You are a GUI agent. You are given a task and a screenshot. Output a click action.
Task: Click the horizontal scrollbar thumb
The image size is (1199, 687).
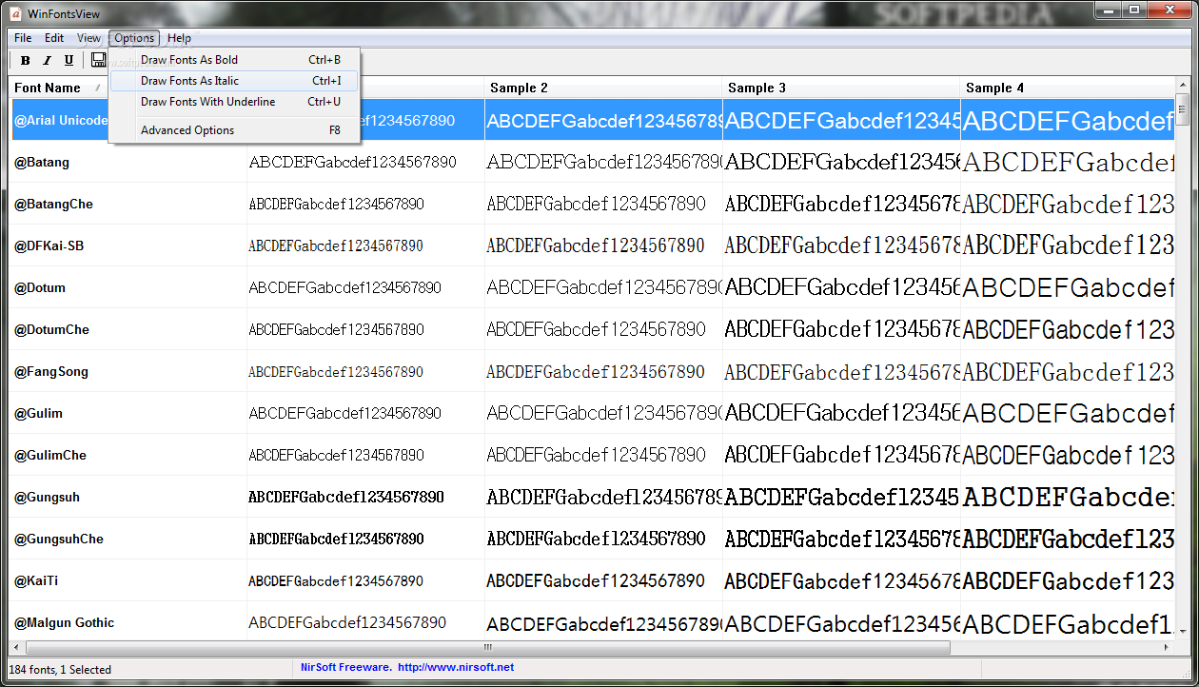(488, 648)
